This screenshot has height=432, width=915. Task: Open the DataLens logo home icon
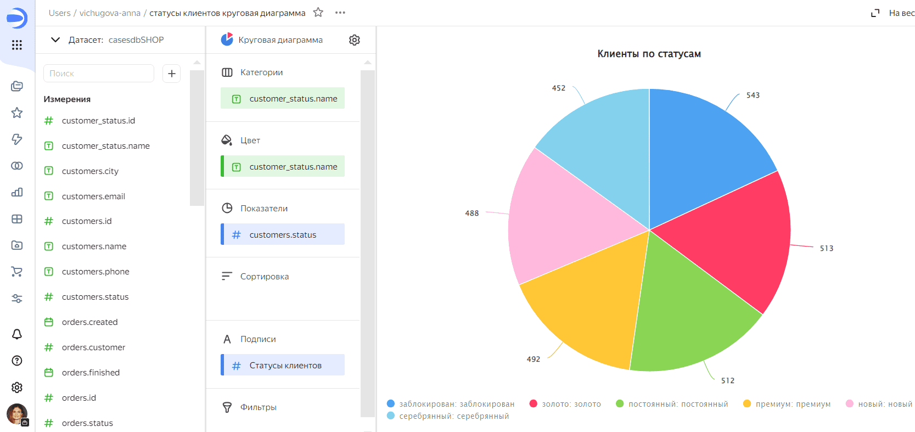17,18
